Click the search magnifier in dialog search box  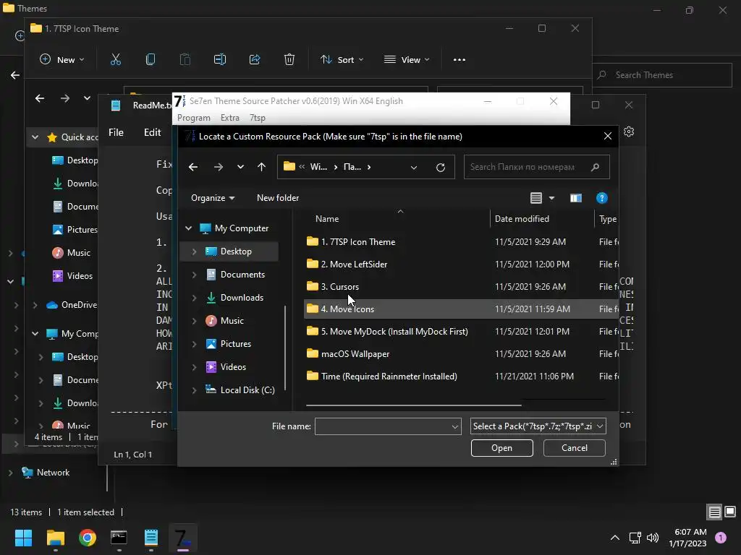coord(596,167)
